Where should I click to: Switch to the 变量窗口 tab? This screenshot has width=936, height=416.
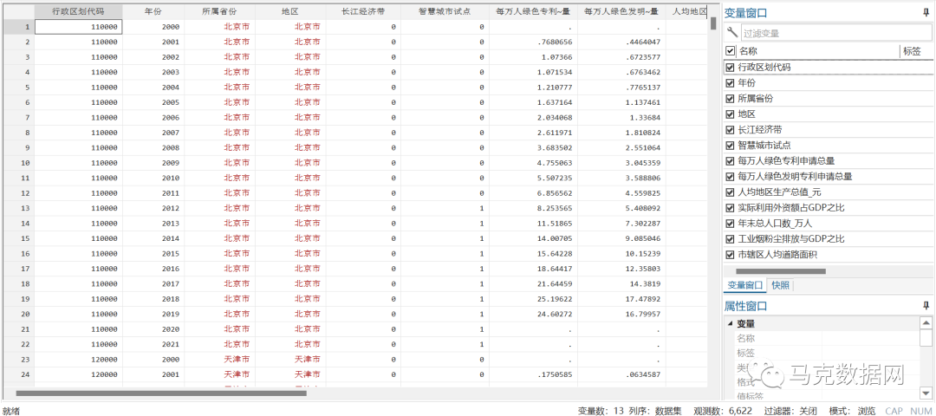pyautogui.click(x=744, y=285)
